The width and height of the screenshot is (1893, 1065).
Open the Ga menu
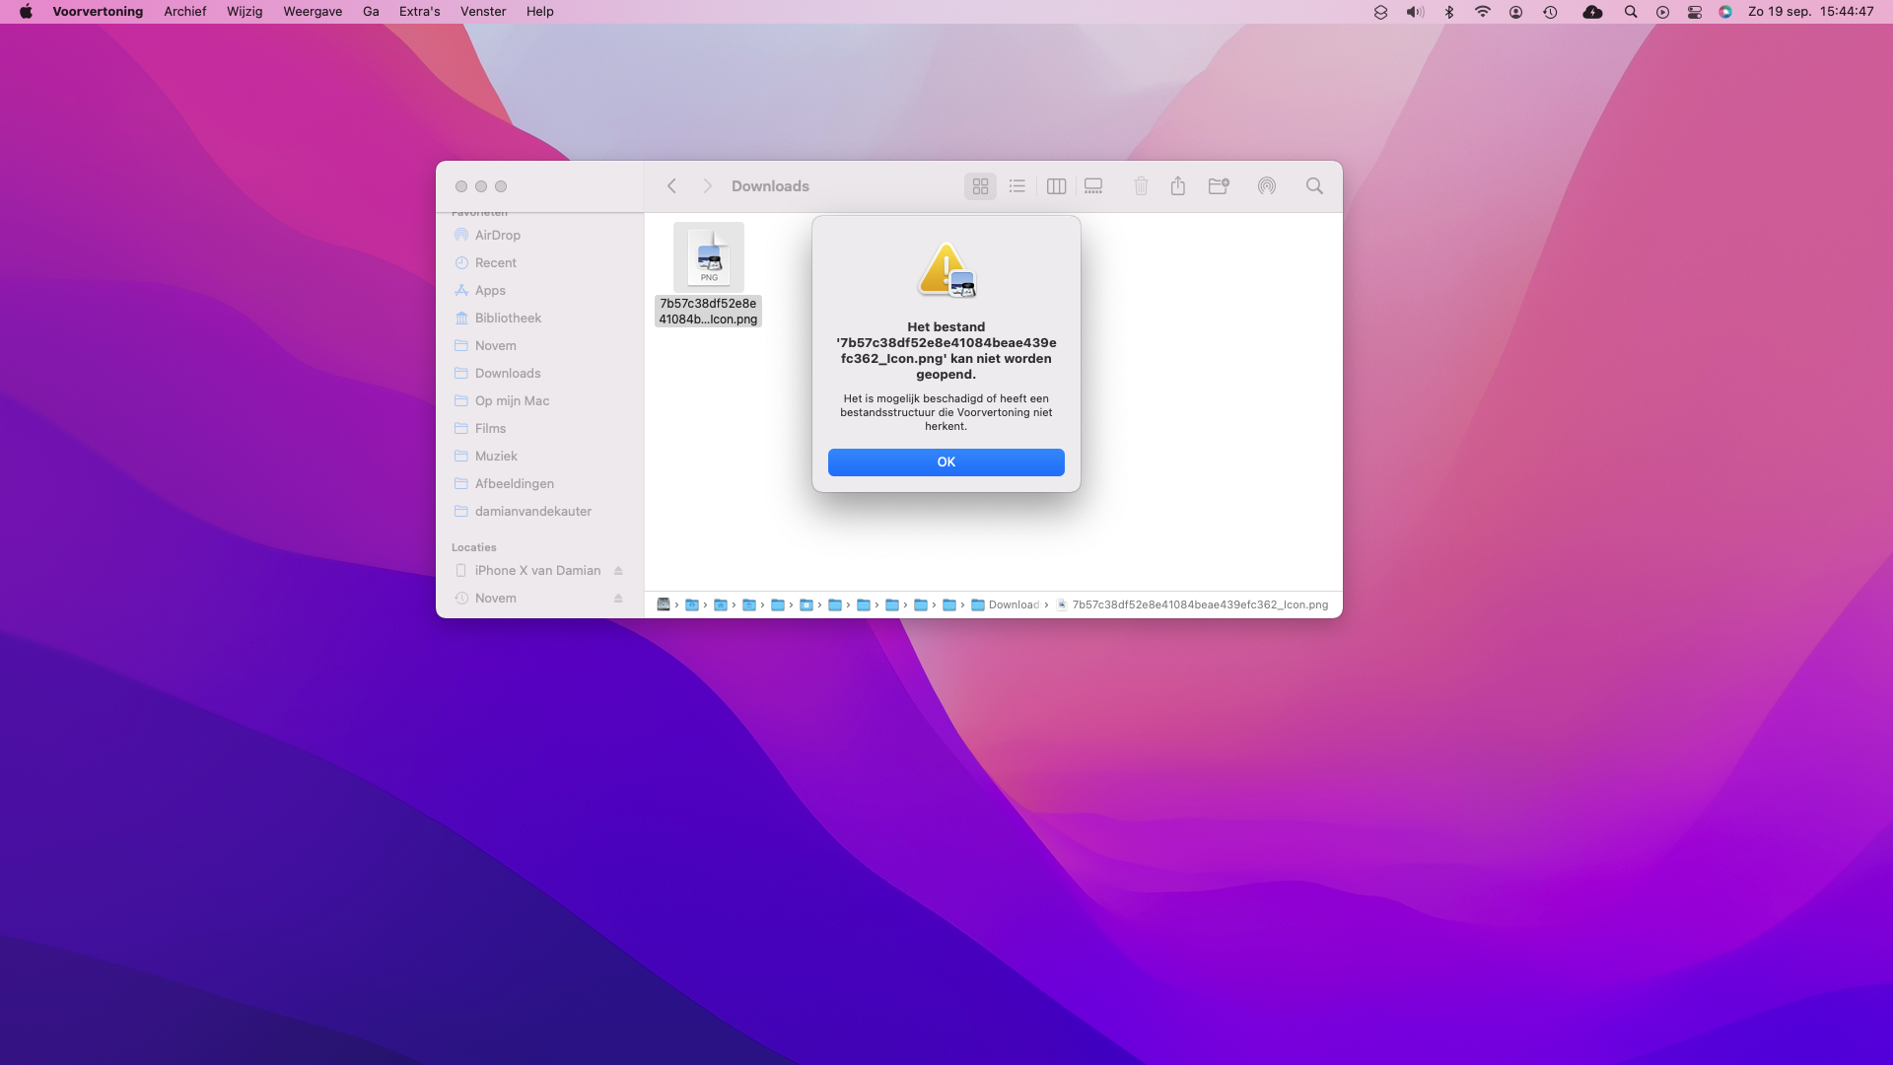click(x=371, y=12)
